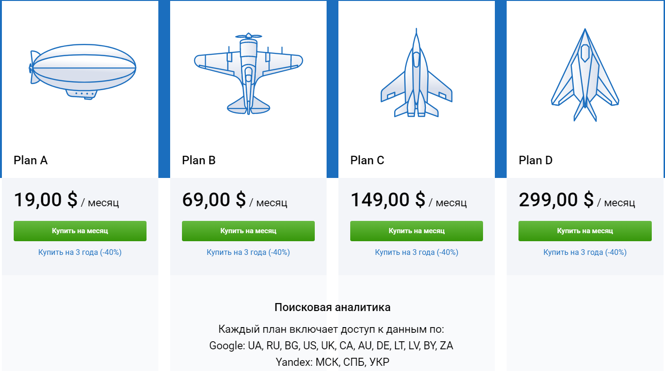Select the Plan D heading

point(535,160)
